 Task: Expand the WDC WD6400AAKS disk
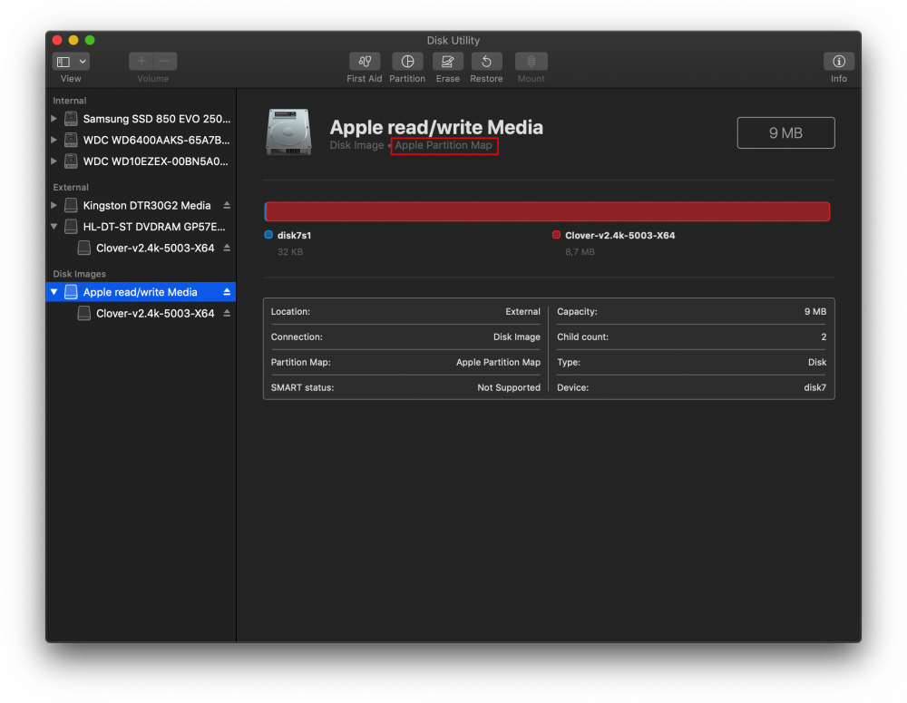point(54,140)
